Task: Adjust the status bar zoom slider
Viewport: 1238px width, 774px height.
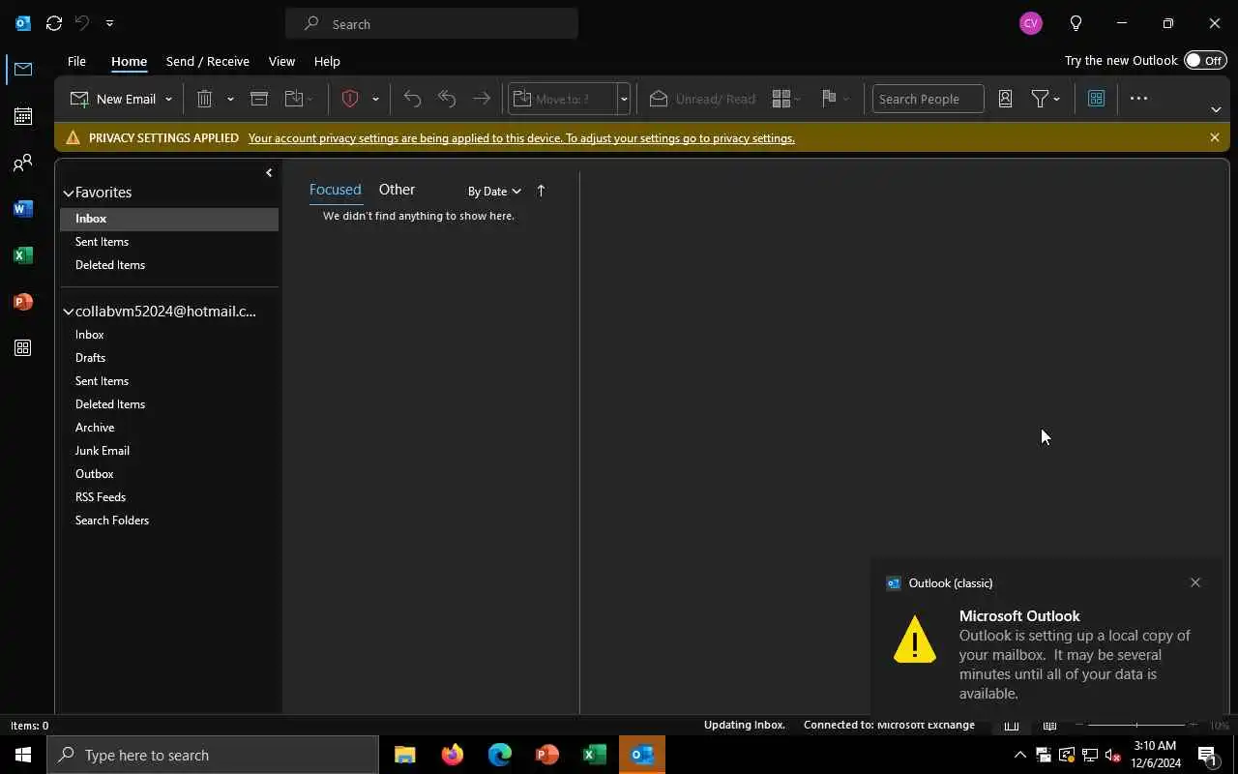Action: (1136, 725)
